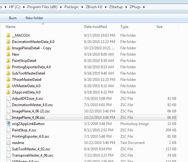The image size is (188, 162).
Task: Expand the arrow after Program Files (x86)
Action: point(61,7)
